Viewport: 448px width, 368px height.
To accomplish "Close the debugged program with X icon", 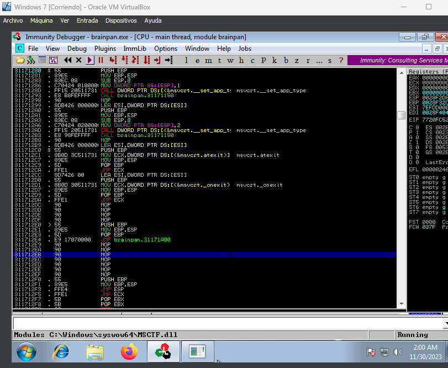I will click(78, 60).
